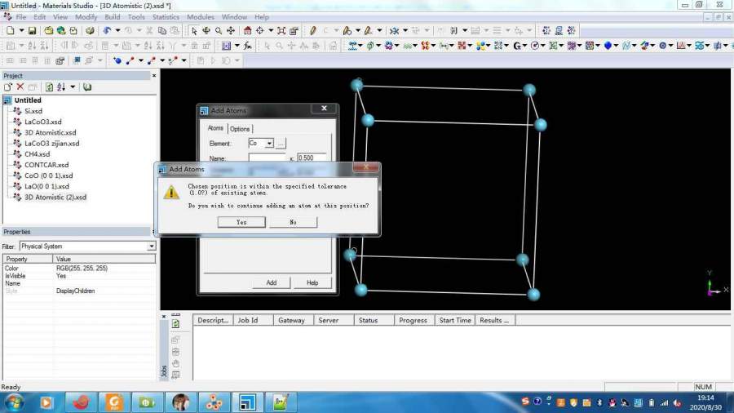
Task: Click the Save icon in the toolbar
Action: 32,30
